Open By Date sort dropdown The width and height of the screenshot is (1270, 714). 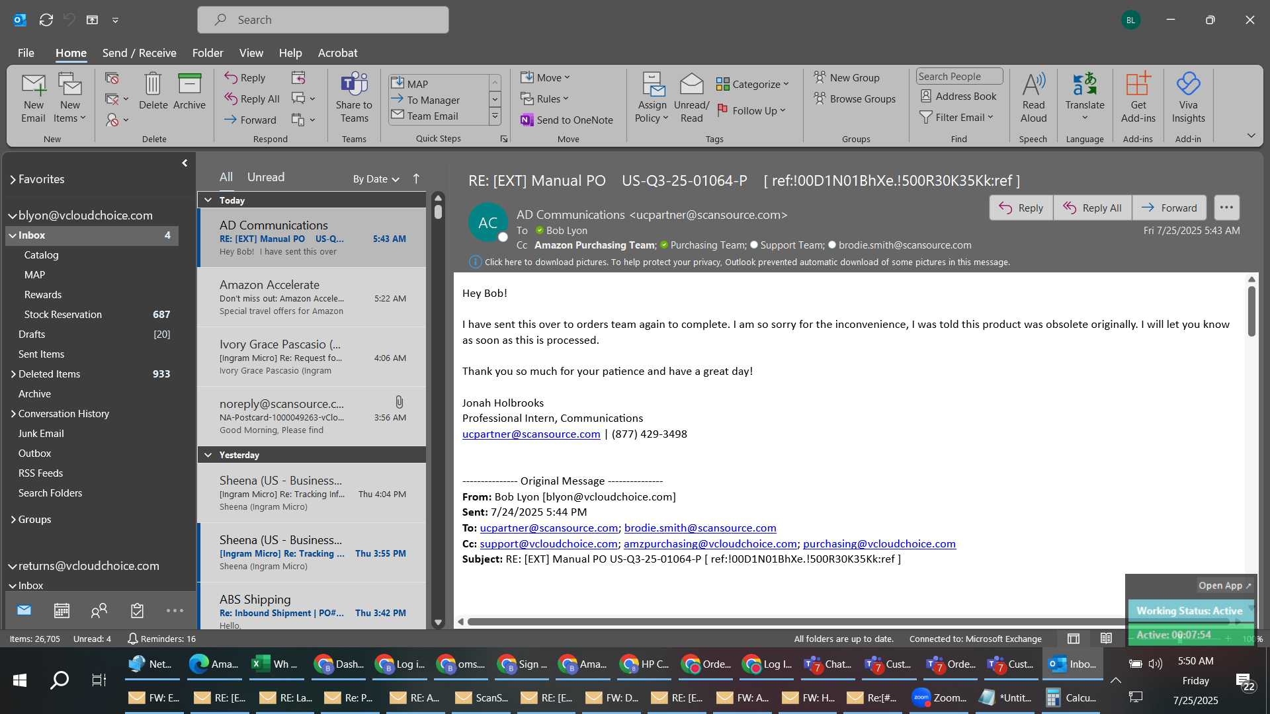[x=376, y=179]
